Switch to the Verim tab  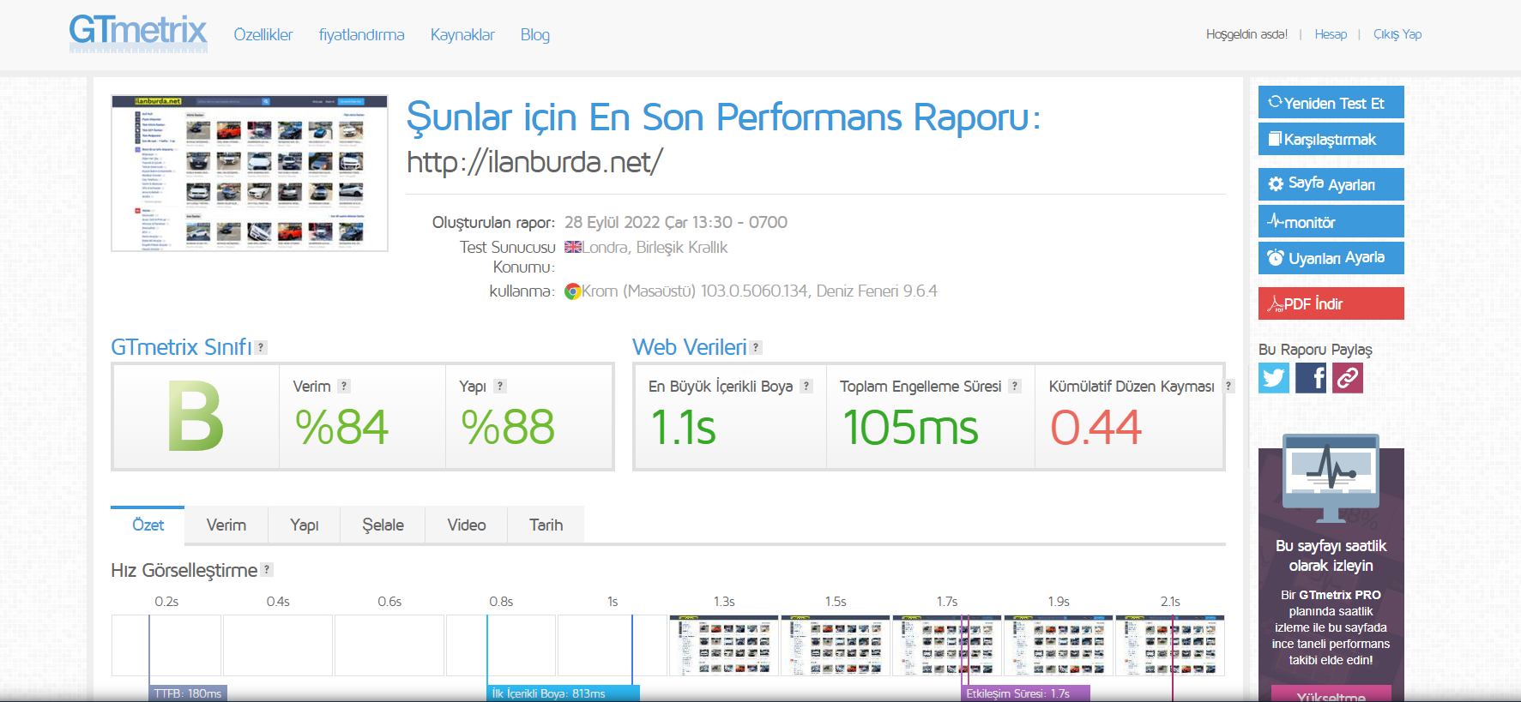coord(226,525)
